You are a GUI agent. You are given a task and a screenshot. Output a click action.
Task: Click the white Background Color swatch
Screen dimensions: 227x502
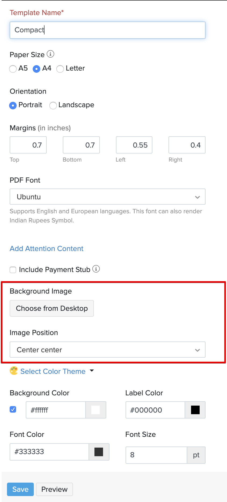pyautogui.click(x=96, y=410)
